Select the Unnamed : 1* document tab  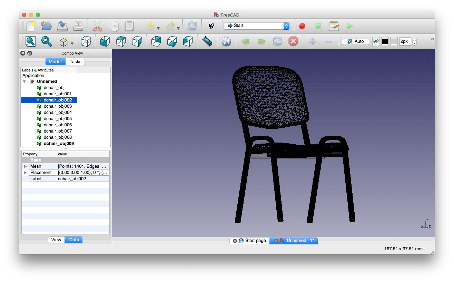click(294, 241)
